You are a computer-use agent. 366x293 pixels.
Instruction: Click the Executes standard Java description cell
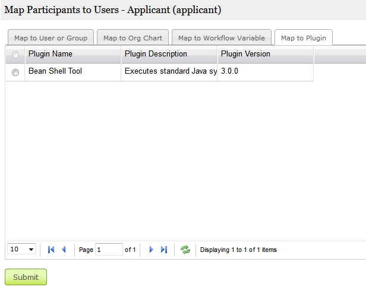tap(169, 71)
